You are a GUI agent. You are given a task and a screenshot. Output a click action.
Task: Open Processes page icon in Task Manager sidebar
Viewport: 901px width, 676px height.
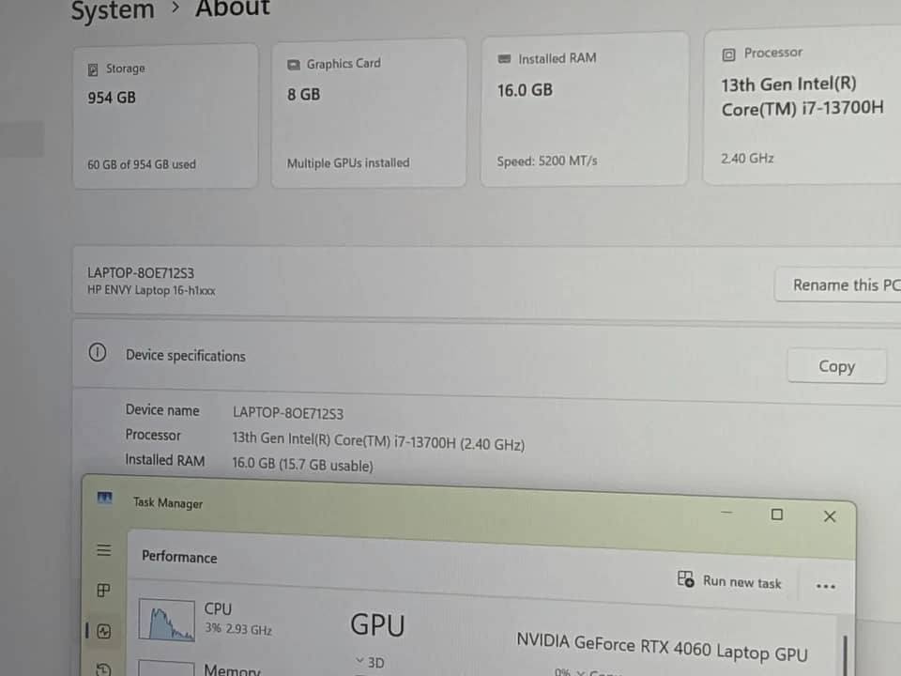[x=103, y=590]
